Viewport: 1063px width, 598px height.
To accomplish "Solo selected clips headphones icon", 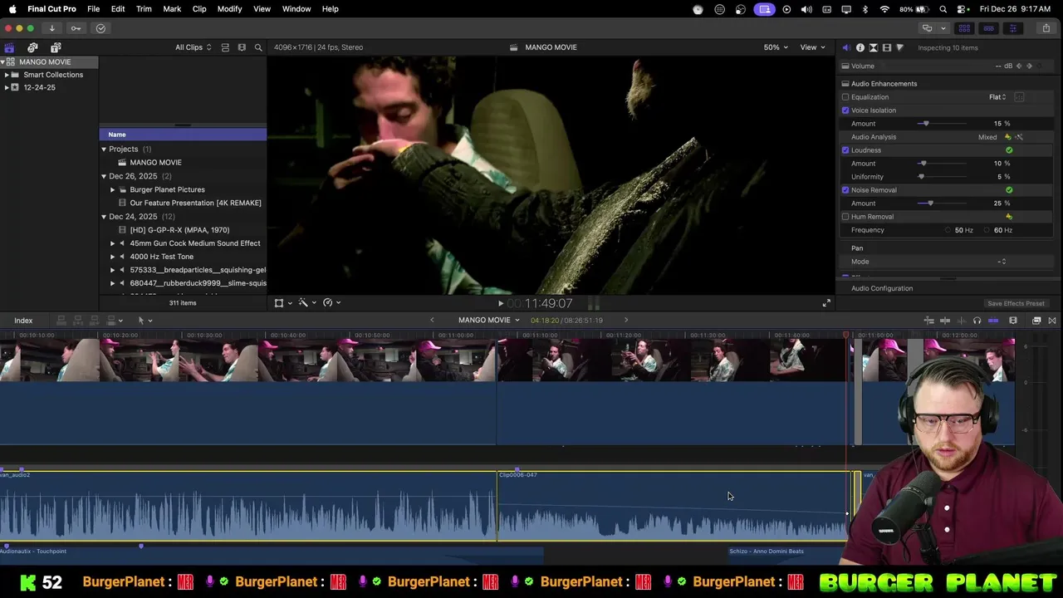I will [x=977, y=321].
